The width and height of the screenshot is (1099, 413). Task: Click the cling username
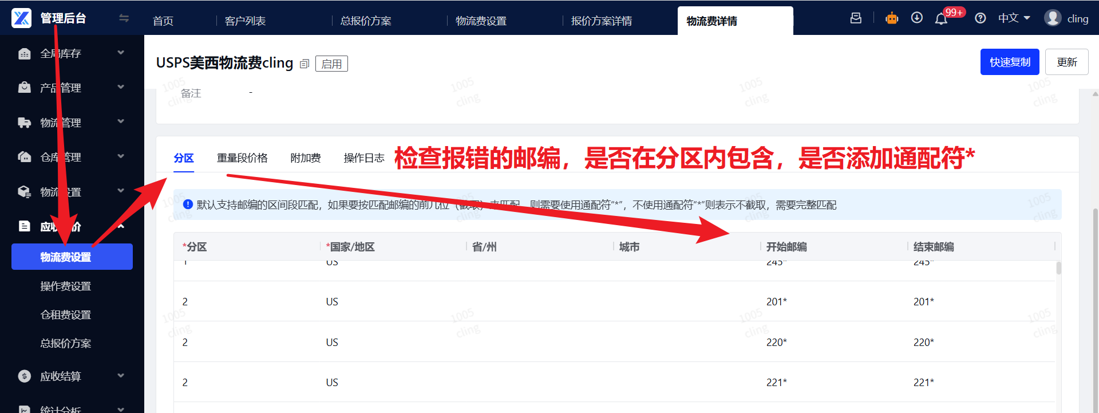[1078, 19]
